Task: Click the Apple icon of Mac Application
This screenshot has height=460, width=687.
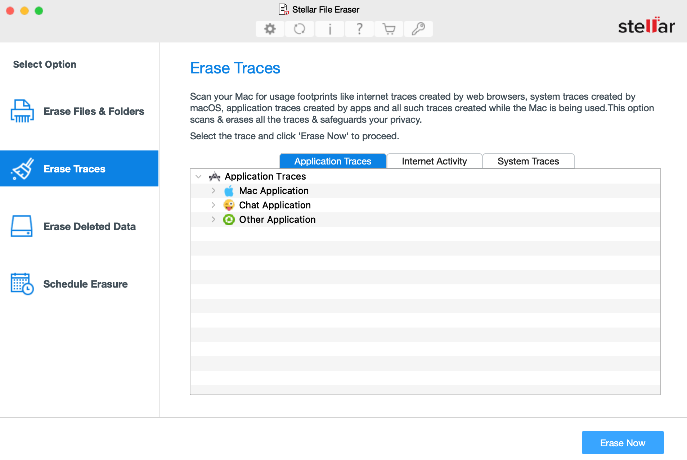Action: tap(229, 191)
